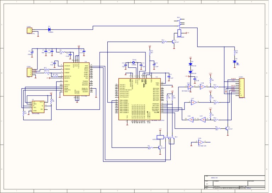The width and height of the screenshot is (272, 193).
Task: Select the small U1 memory chip
Action: click(38, 106)
